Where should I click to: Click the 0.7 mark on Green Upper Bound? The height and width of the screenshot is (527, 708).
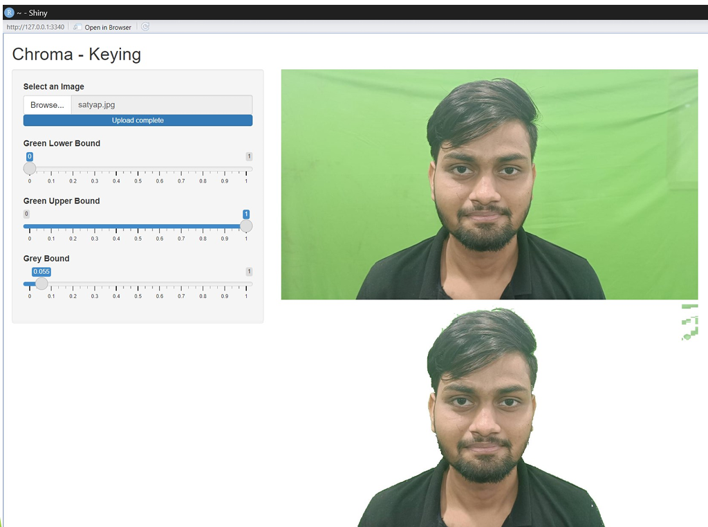tap(181, 225)
